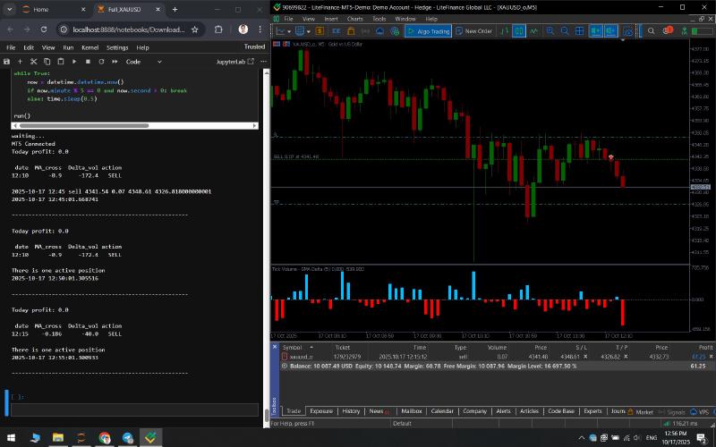Image resolution: width=716 pixels, height=447 pixels.
Task: Sort positions by the Symbol column header
Action: (x=293, y=348)
